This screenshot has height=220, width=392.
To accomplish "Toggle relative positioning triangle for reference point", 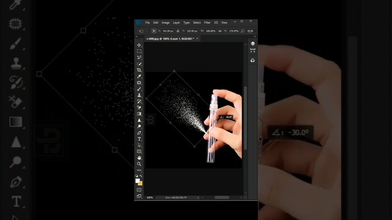I will [x=178, y=31].
